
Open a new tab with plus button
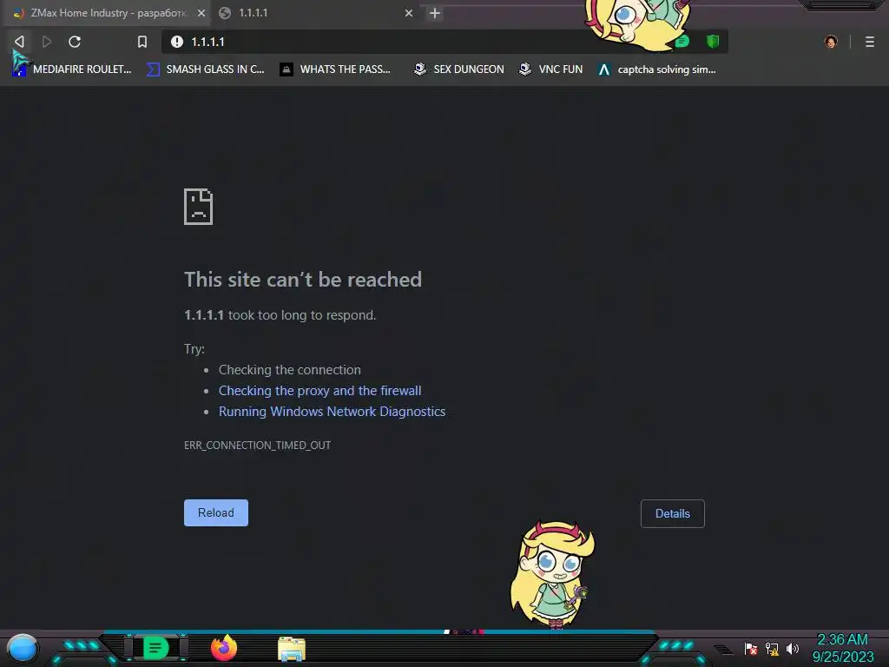pyautogui.click(x=435, y=13)
